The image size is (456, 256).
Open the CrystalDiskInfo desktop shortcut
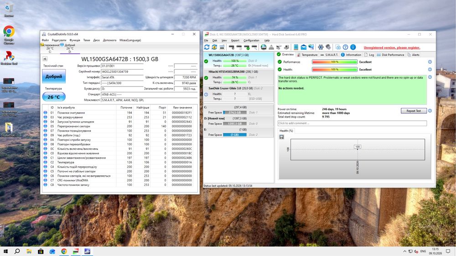(9, 129)
